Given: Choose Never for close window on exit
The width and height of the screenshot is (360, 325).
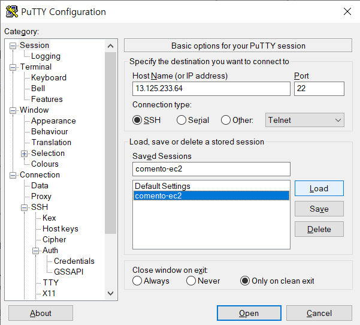Looking at the screenshot, I should [191, 281].
